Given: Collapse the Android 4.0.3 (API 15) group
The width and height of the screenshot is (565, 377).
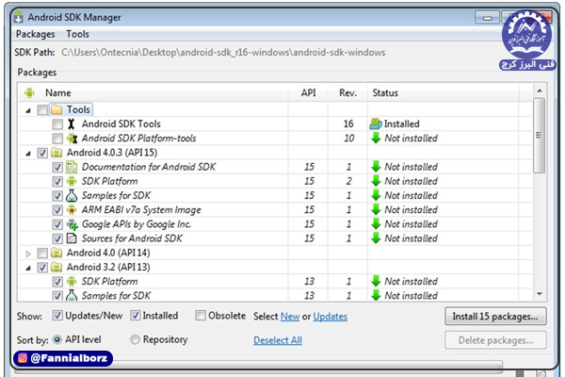Looking at the screenshot, I should (28, 154).
